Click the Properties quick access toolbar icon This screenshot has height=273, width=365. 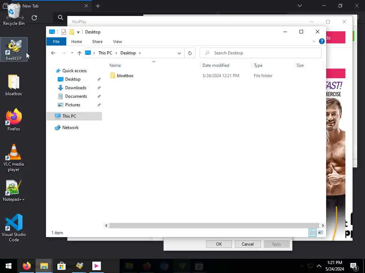click(x=63, y=32)
